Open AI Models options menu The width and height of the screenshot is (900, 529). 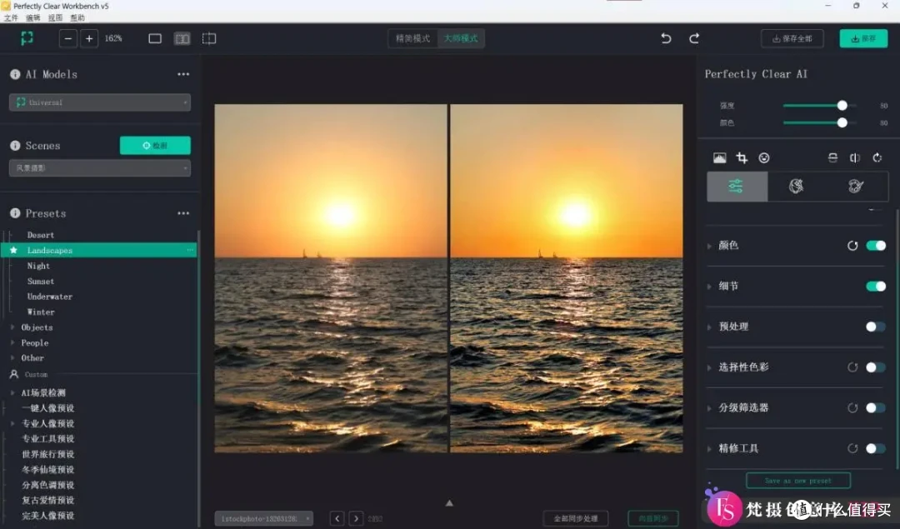pyautogui.click(x=183, y=74)
